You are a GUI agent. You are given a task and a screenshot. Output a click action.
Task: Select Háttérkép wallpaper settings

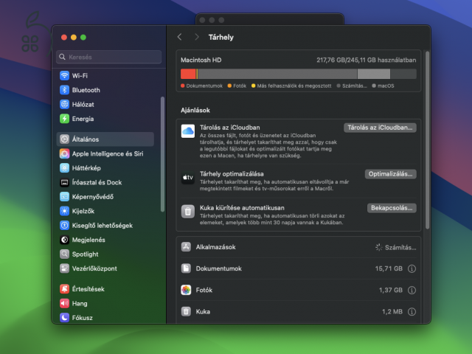click(86, 168)
